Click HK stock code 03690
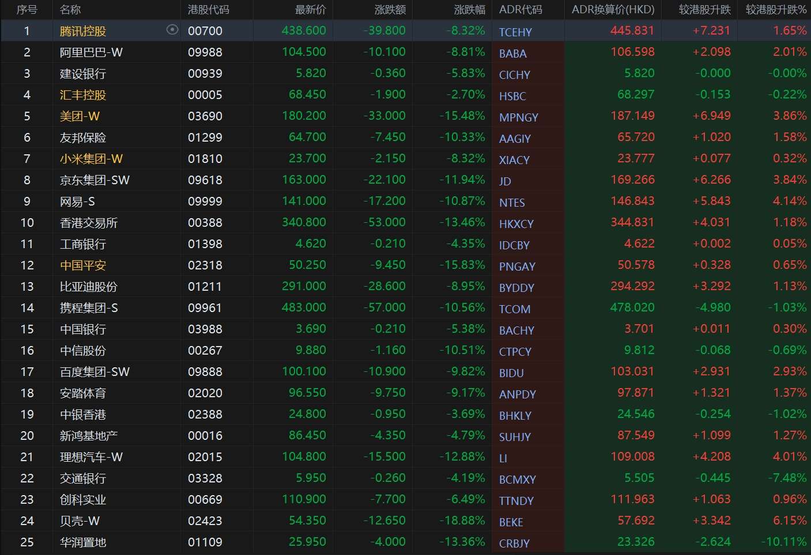The image size is (811, 555). pos(205,116)
